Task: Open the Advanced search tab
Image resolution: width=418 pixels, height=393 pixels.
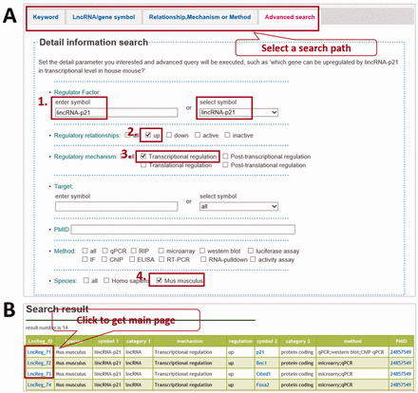Action: 290,17
